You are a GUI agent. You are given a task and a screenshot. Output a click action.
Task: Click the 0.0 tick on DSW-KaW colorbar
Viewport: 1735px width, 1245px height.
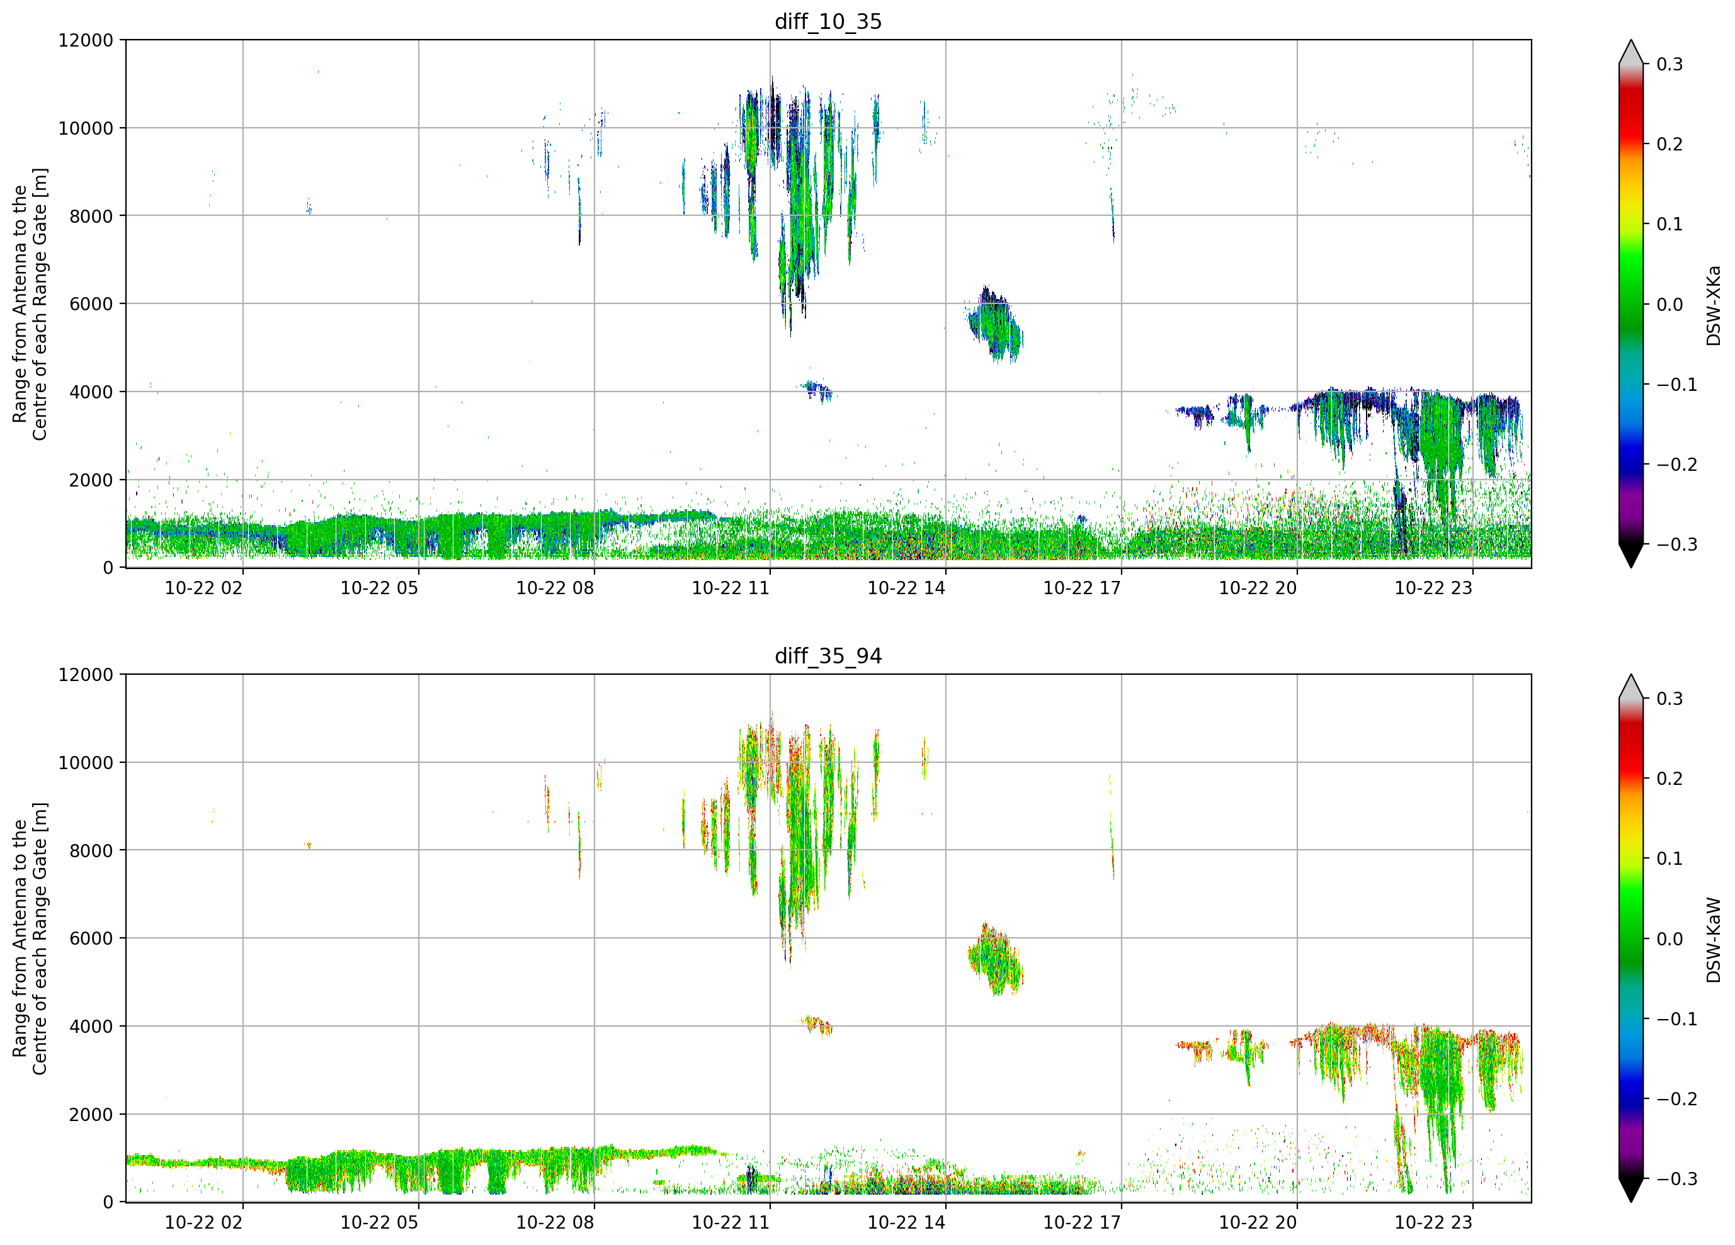tap(1670, 938)
